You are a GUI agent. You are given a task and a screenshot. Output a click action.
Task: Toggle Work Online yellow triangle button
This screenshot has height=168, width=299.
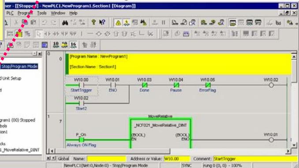click(118, 22)
